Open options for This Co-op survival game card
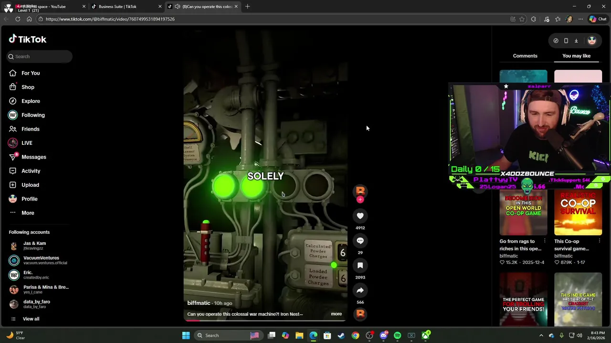 pyautogui.click(x=599, y=241)
